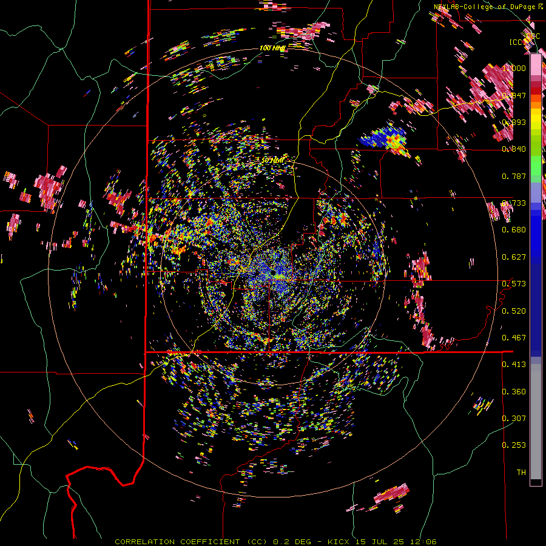Image resolution: width=546 pixels, height=546 pixels.
Task: Click the 0.733 color scale label
Action: 514,203
